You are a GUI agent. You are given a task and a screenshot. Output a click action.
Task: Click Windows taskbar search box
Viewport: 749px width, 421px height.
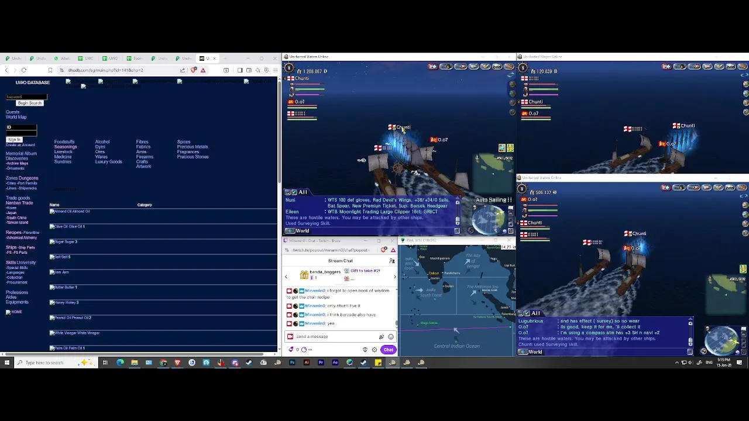(x=56, y=363)
